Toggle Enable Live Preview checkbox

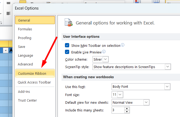click(x=67, y=52)
